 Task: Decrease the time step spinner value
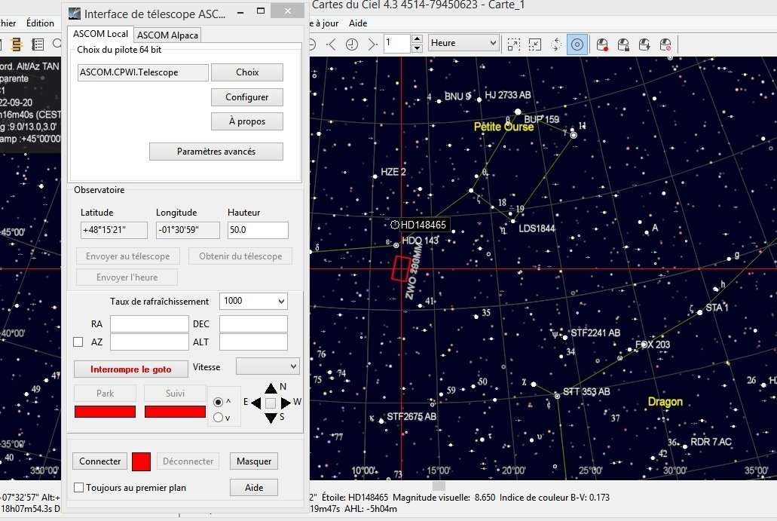click(x=418, y=48)
